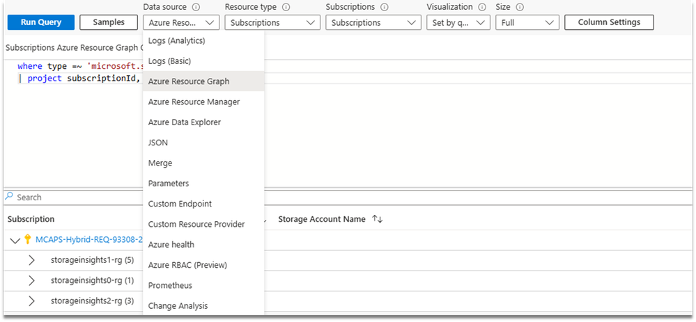Open the Resource type dropdown
This screenshot has width=696, height=322.
[x=272, y=22]
